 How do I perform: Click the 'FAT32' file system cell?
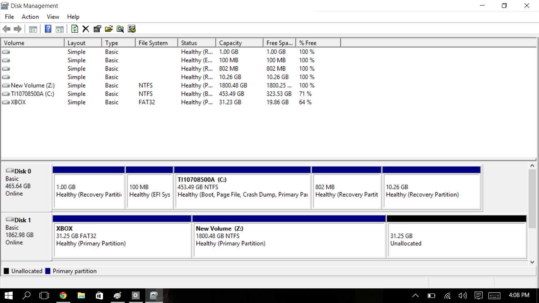click(x=147, y=102)
